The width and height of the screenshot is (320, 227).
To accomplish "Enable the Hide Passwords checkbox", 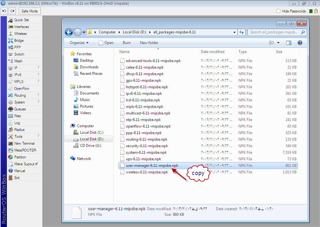I will (x=278, y=11).
